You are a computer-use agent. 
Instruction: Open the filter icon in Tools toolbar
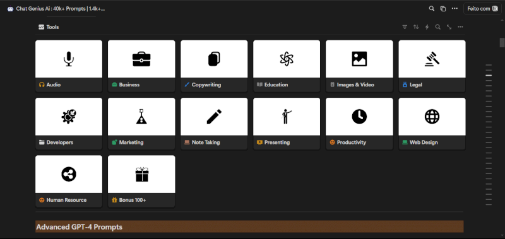click(x=405, y=27)
